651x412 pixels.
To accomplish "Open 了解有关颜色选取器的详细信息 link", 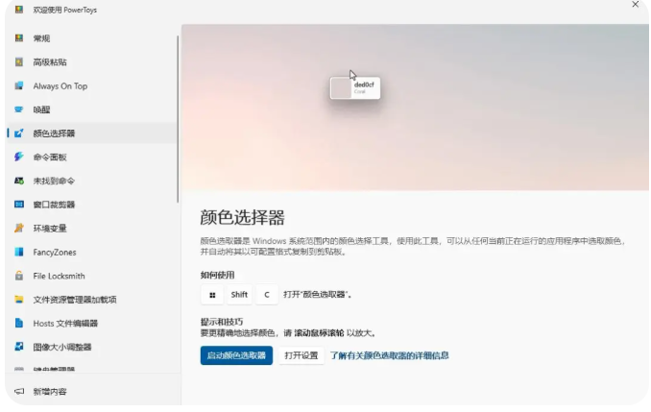I will pyautogui.click(x=390, y=355).
